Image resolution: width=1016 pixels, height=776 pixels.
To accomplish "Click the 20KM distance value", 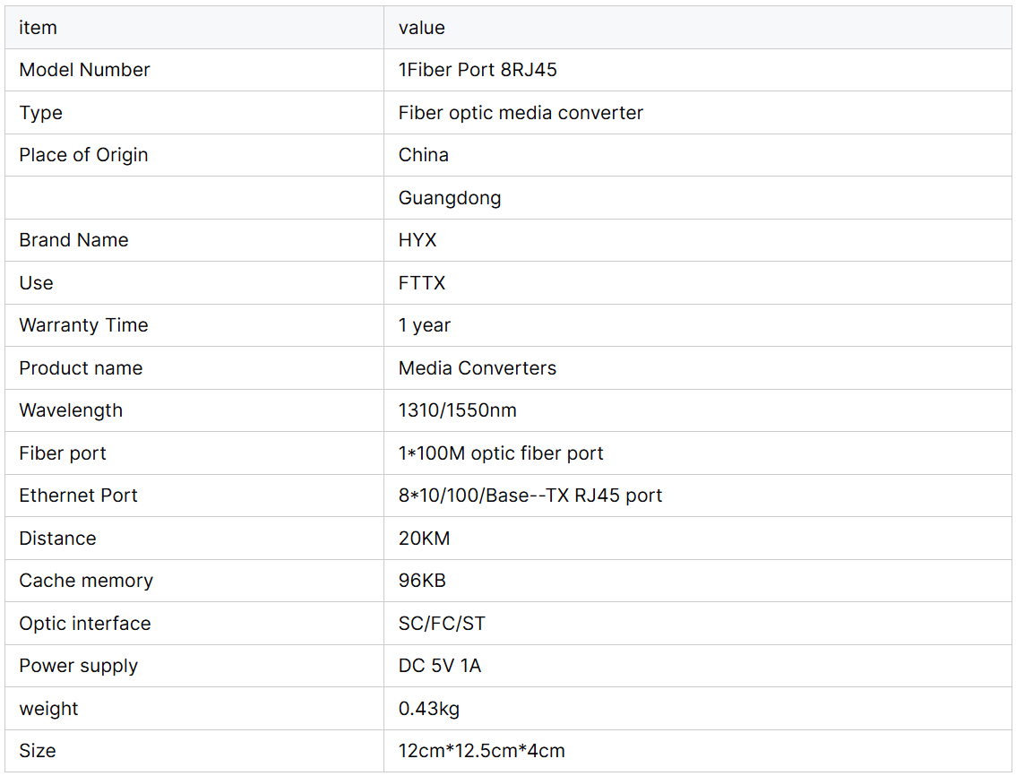I will pos(424,539).
